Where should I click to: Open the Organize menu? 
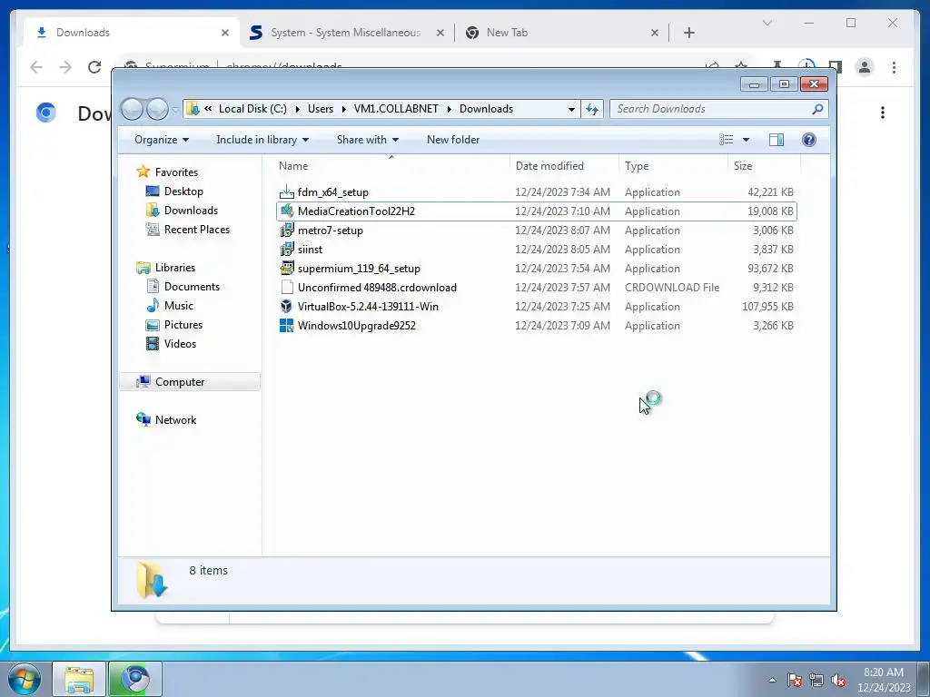tap(162, 140)
